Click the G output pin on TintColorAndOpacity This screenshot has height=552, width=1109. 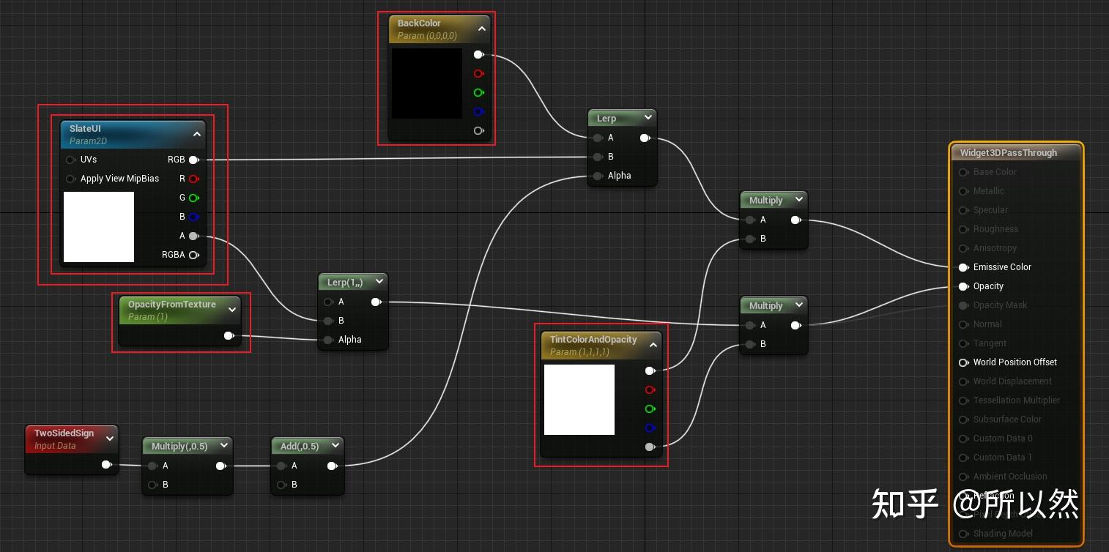[650, 409]
